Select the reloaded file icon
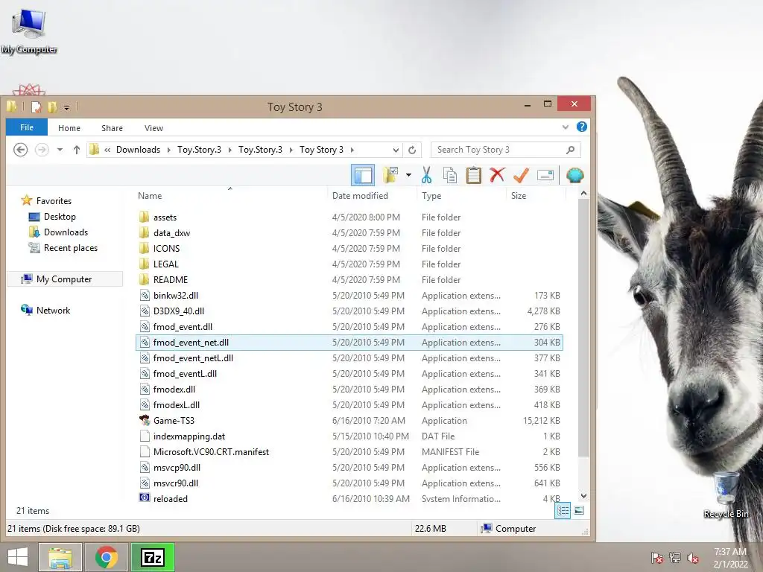 (145, 498)
